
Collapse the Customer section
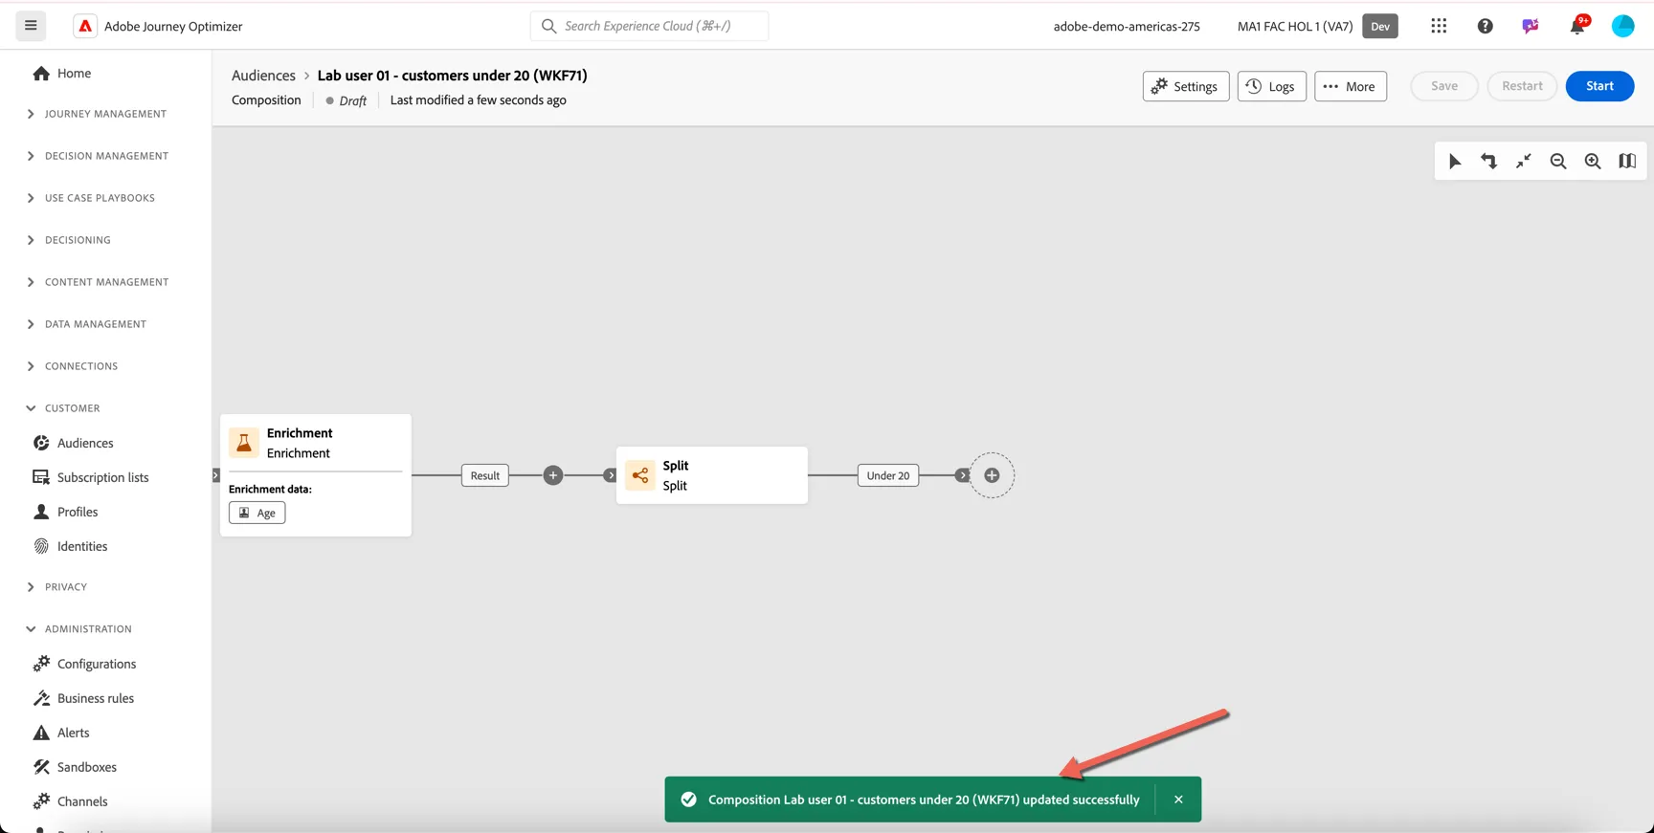tap(63, 408)
